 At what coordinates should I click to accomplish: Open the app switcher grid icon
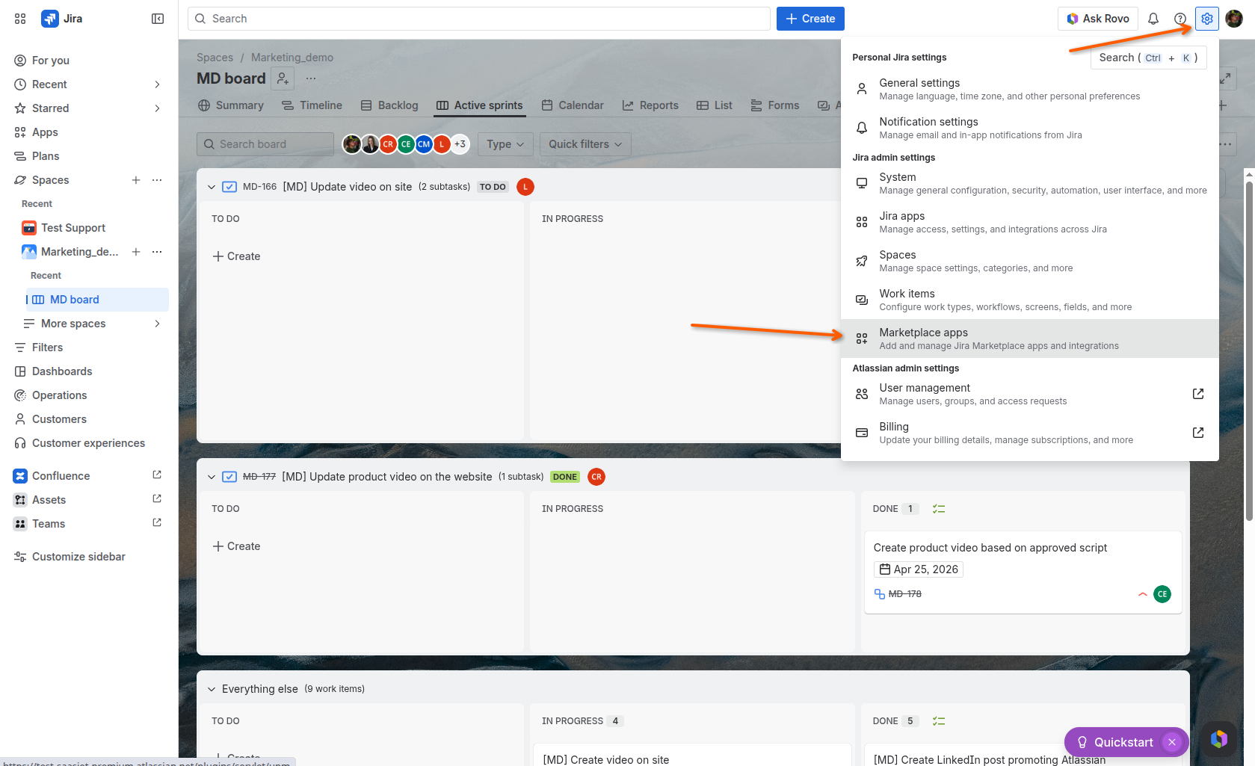(x=20, y=19)
